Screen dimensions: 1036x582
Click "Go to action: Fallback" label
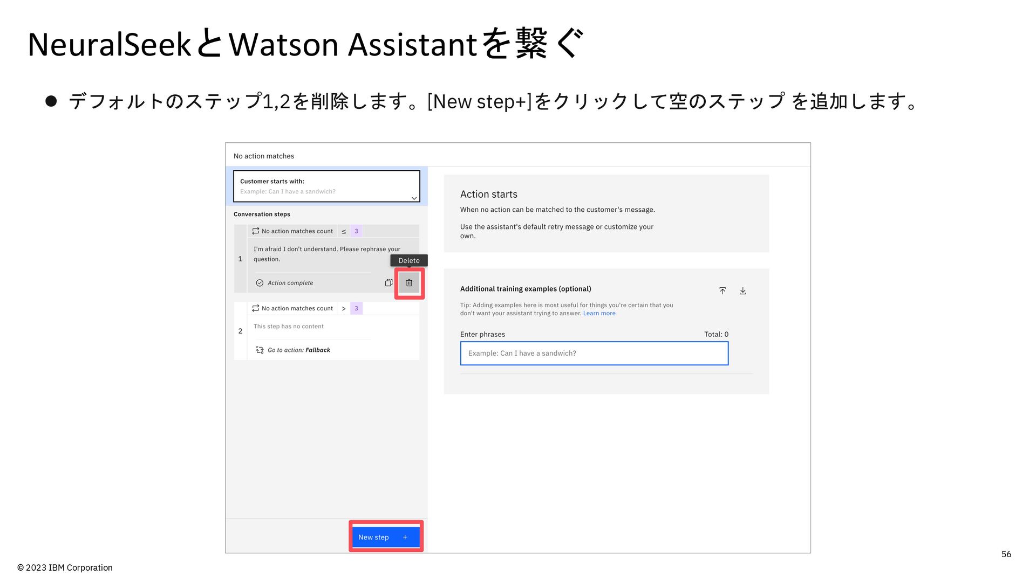[x=299, y=350]
